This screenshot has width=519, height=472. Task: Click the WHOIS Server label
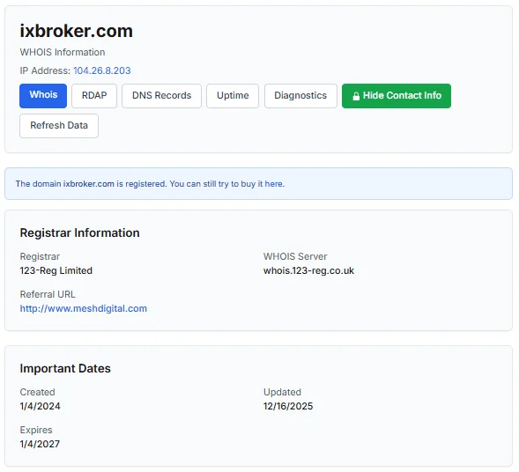point(295,256)
